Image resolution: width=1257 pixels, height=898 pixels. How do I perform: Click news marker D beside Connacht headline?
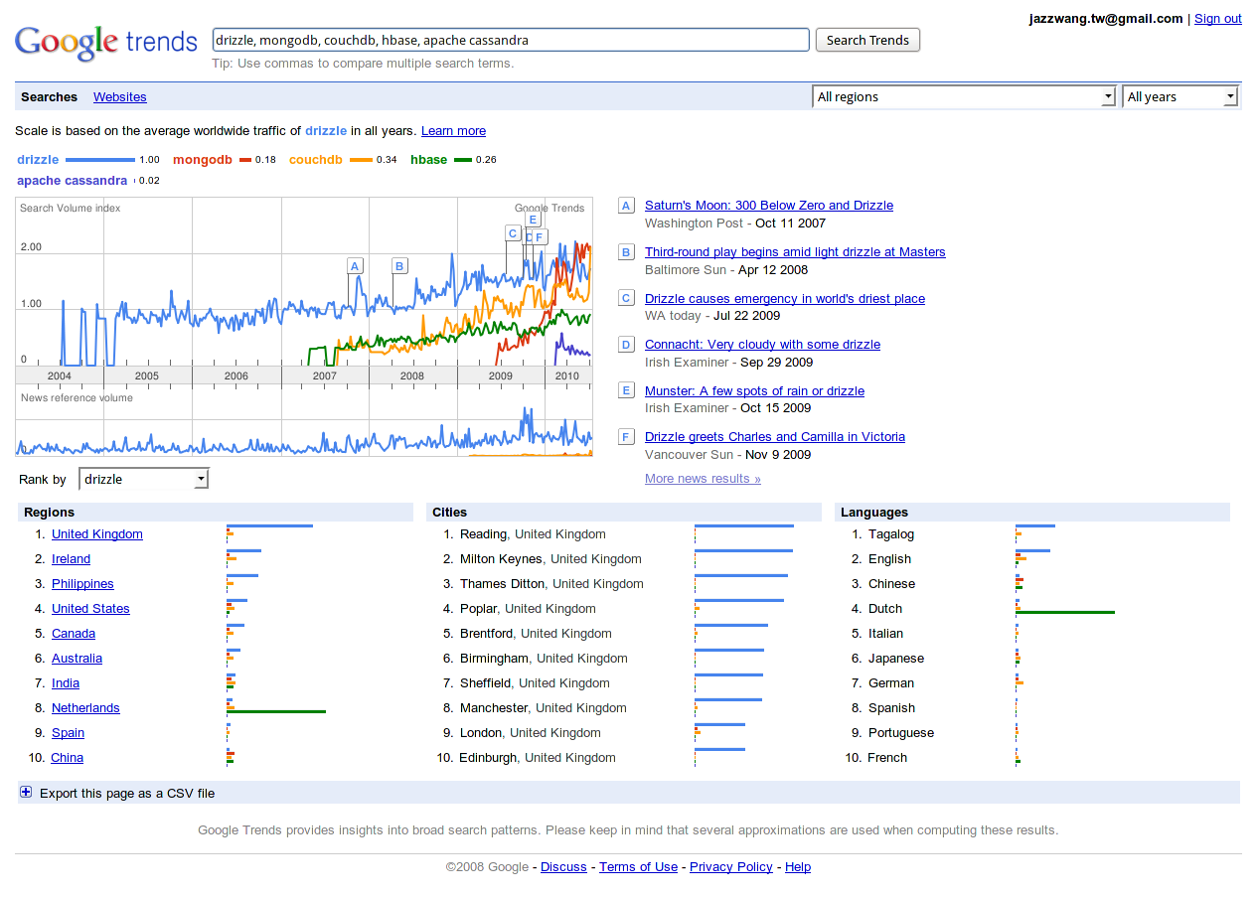point(626,345)
